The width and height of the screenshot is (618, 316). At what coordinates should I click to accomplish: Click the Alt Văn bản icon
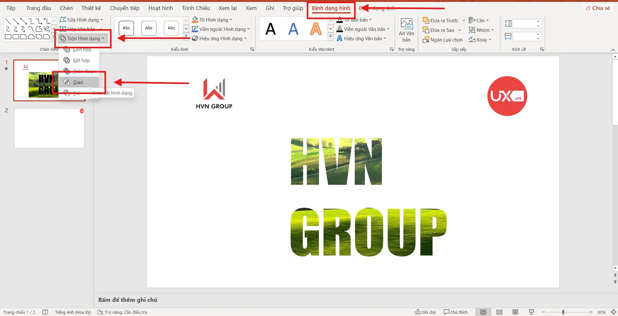pos(406,24)
